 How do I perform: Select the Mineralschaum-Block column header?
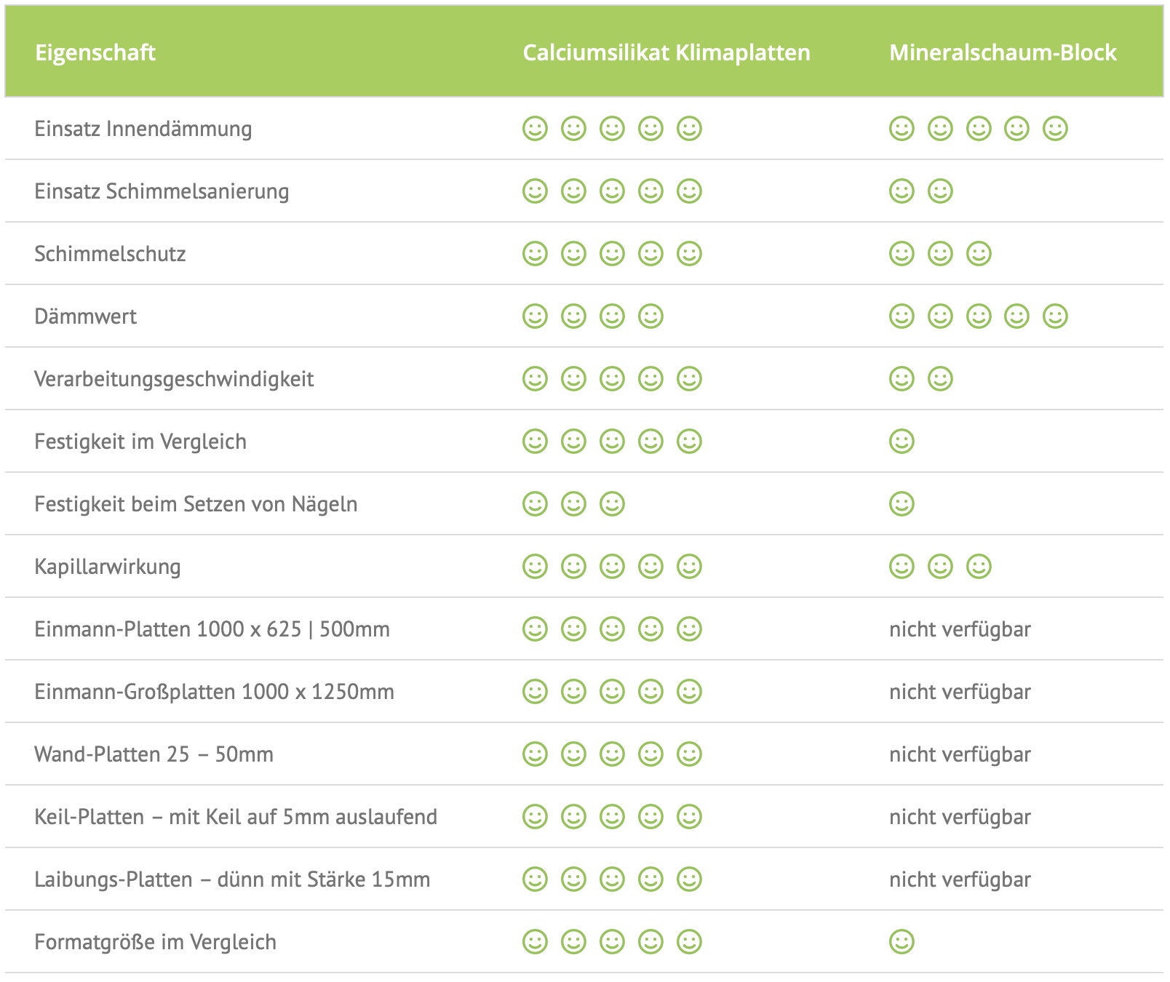coord(1003,52)
